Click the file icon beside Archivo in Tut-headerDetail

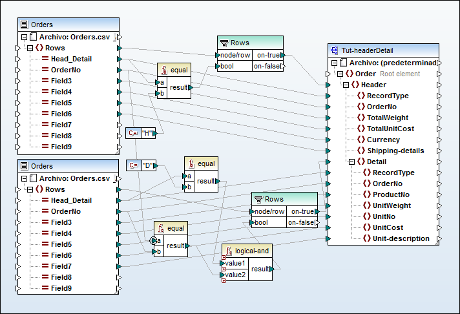coord(342,63)
